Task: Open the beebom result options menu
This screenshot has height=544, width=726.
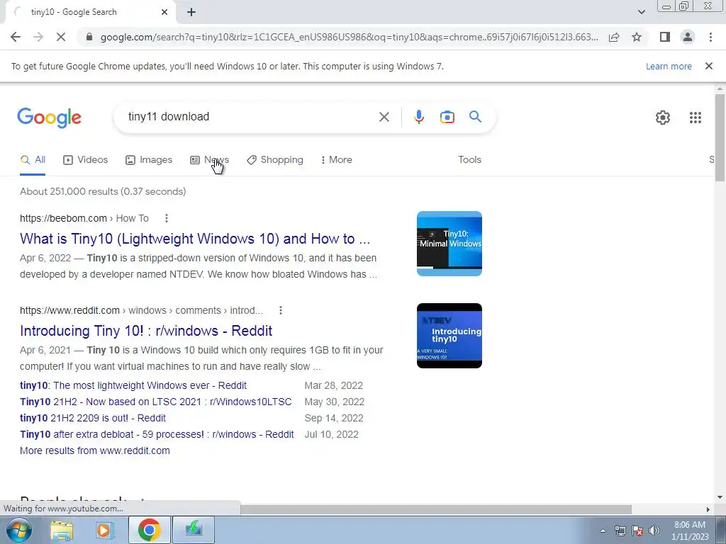Action: [x=166, y=218]
